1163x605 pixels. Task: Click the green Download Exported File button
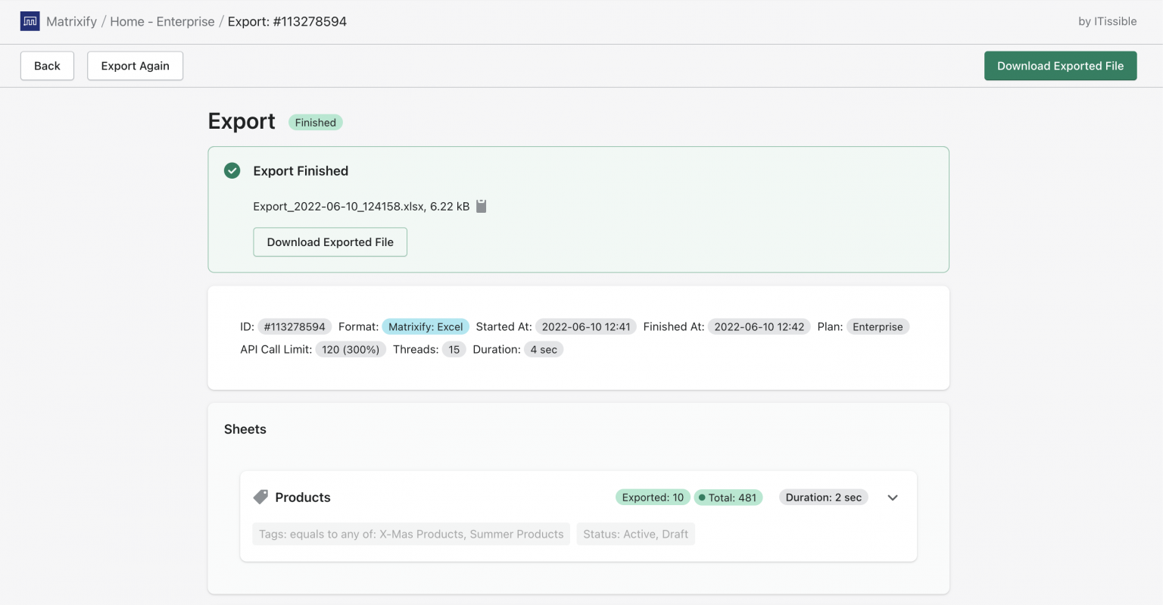pyautogui.click(x=1060, y=65)
